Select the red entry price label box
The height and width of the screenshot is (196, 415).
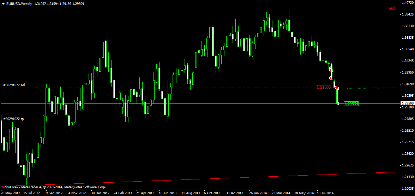(323, 88)
